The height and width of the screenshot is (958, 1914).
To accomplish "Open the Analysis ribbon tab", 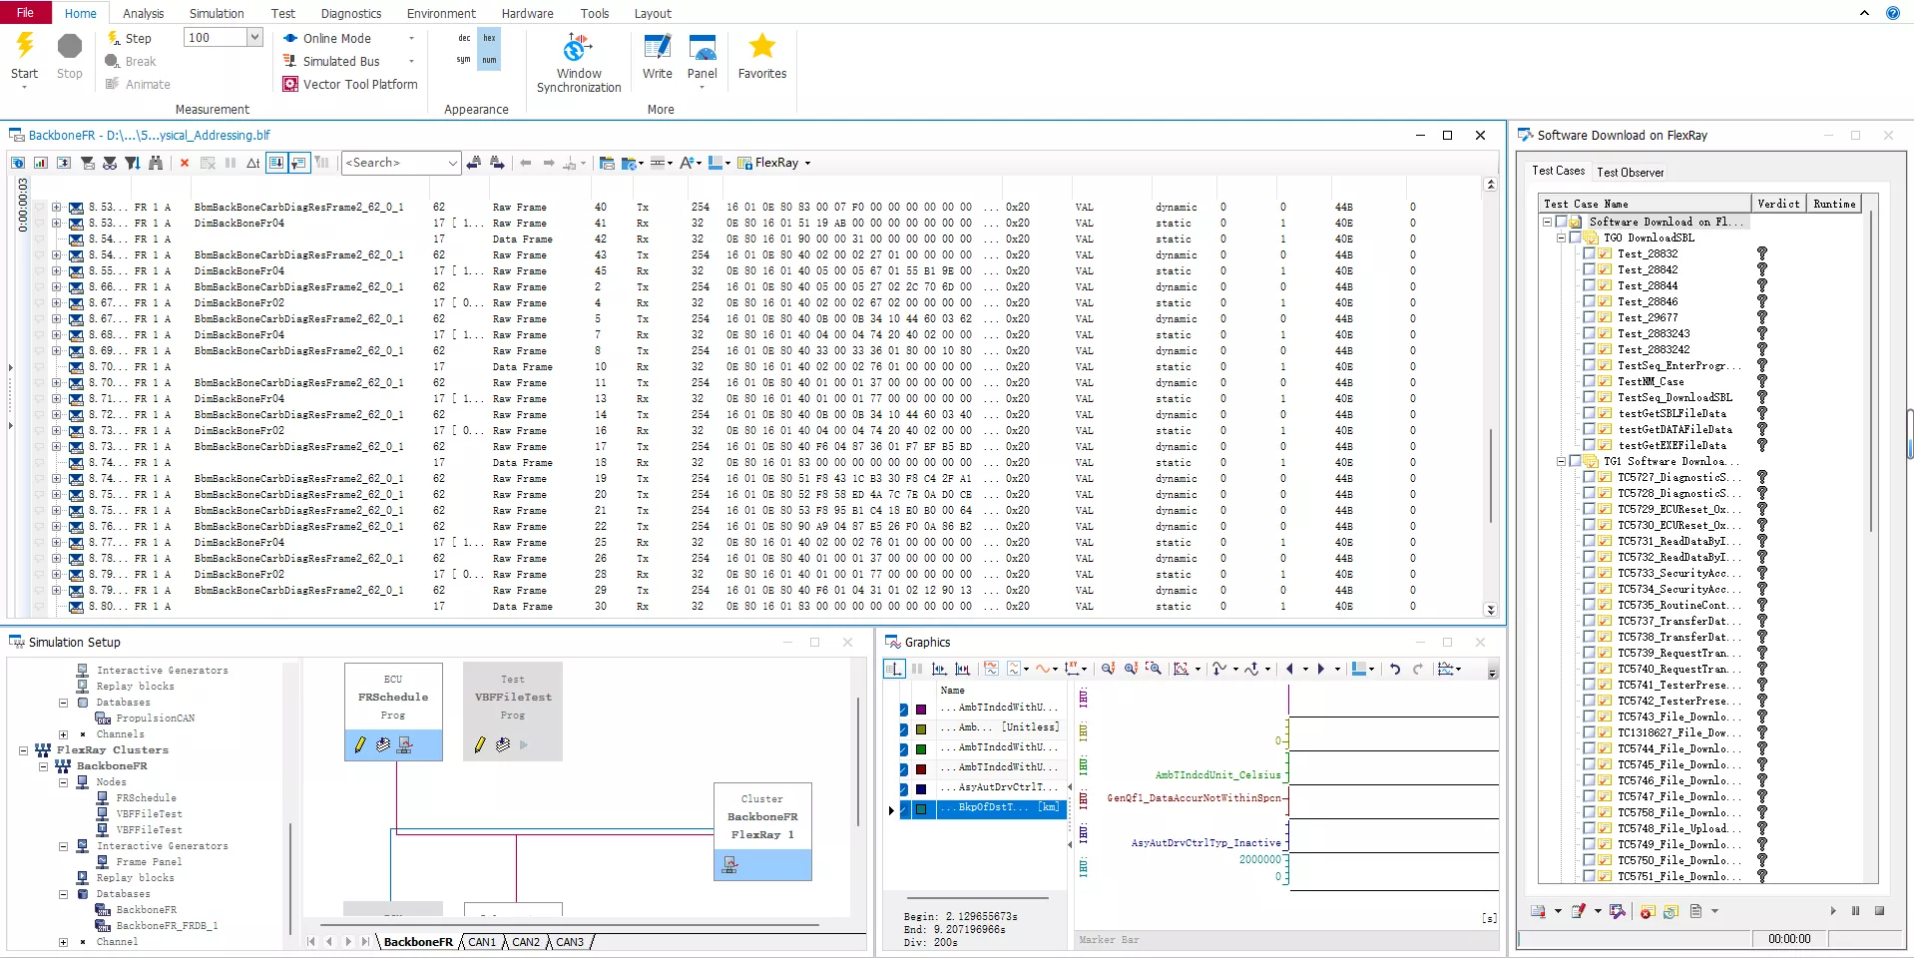I will [x=144, y=13].
